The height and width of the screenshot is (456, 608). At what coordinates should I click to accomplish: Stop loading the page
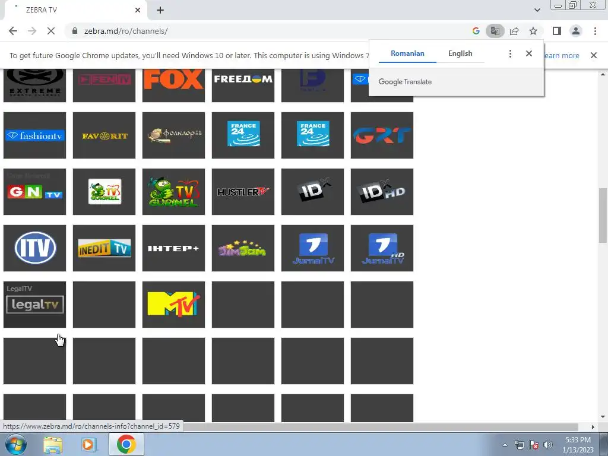click(x=51, y=31)
